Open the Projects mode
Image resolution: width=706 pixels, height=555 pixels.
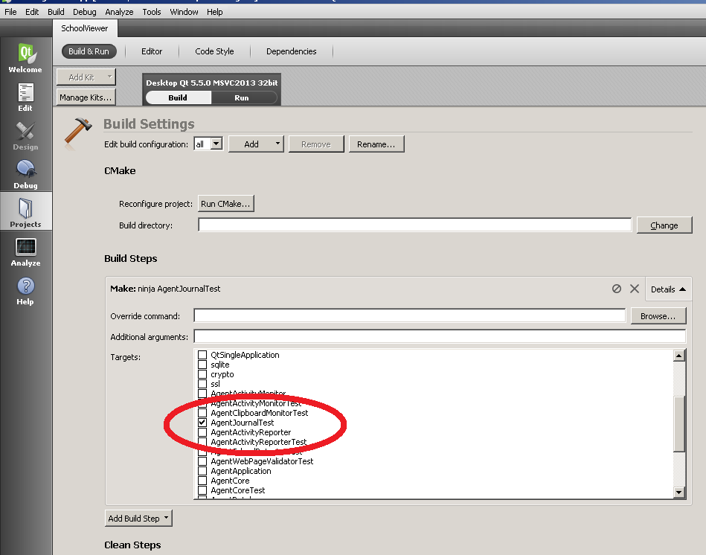pos(25,211)
